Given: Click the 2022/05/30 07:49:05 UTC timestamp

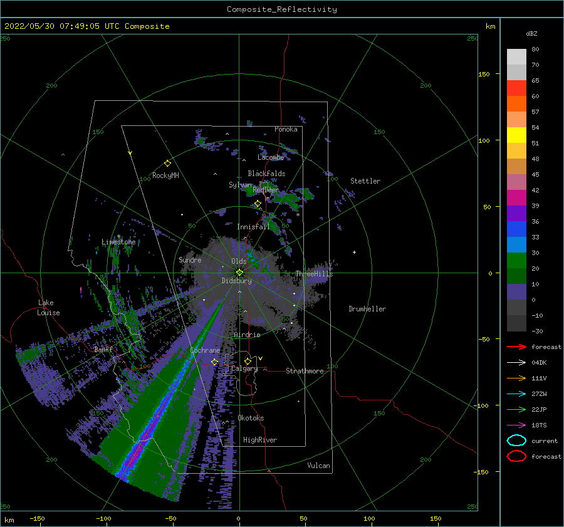Looking at the screenshot, I should click(x=86, y=26).
